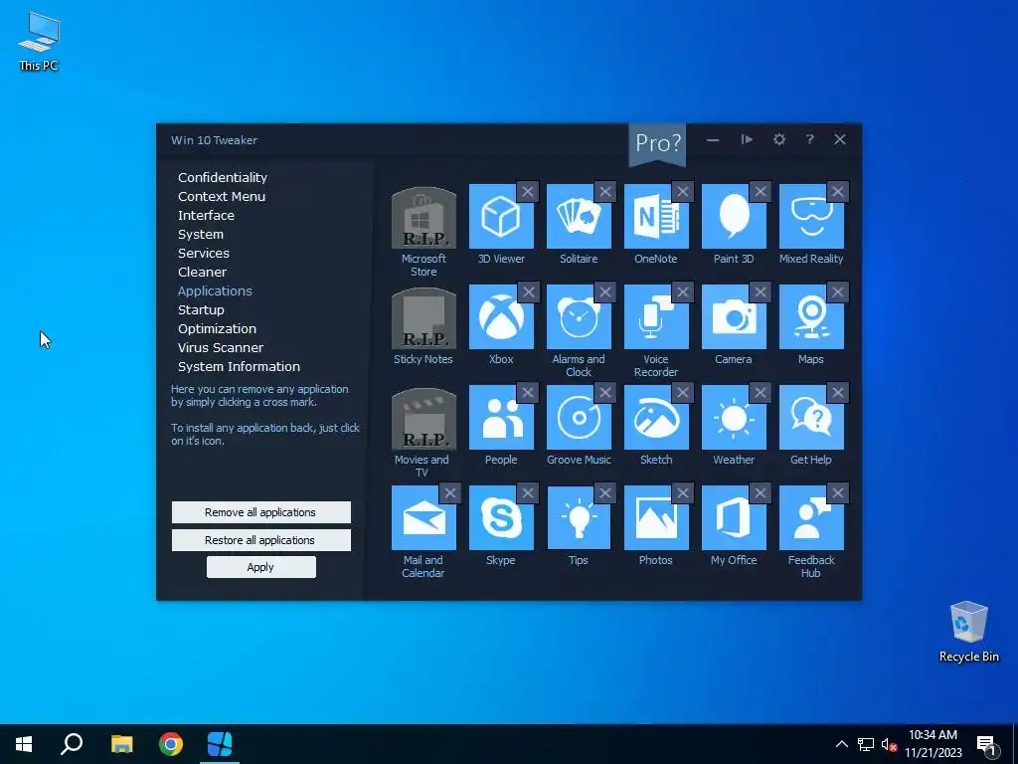
Task: Click the Mixed Reality app tile
Action: pos(811,216)
